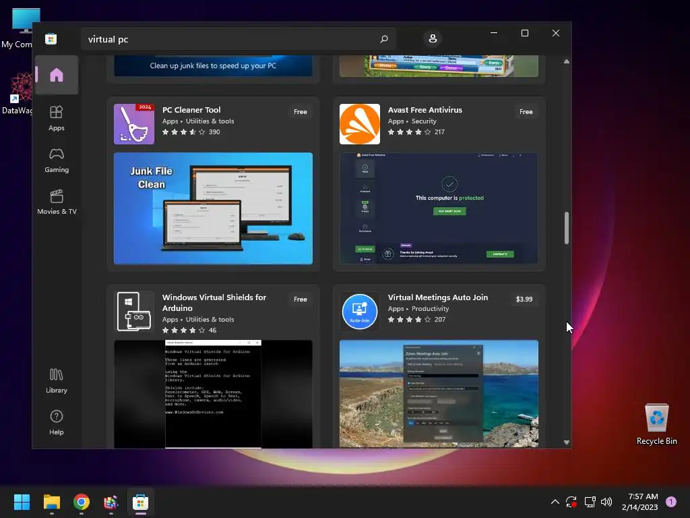Click the volume speaker tray icon
Viewport: 690px width, 518px height.
[x=606, y=502]
